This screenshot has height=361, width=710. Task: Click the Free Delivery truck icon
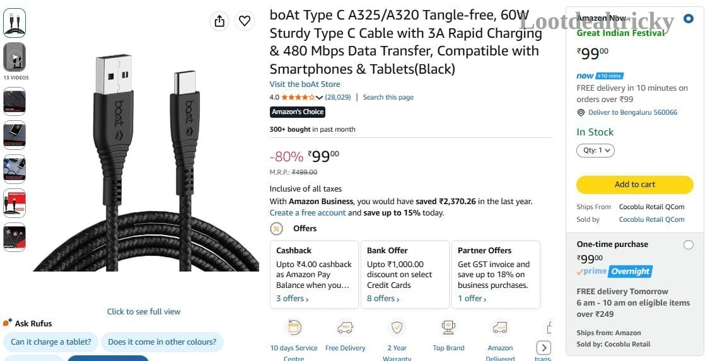pos(345,327)
